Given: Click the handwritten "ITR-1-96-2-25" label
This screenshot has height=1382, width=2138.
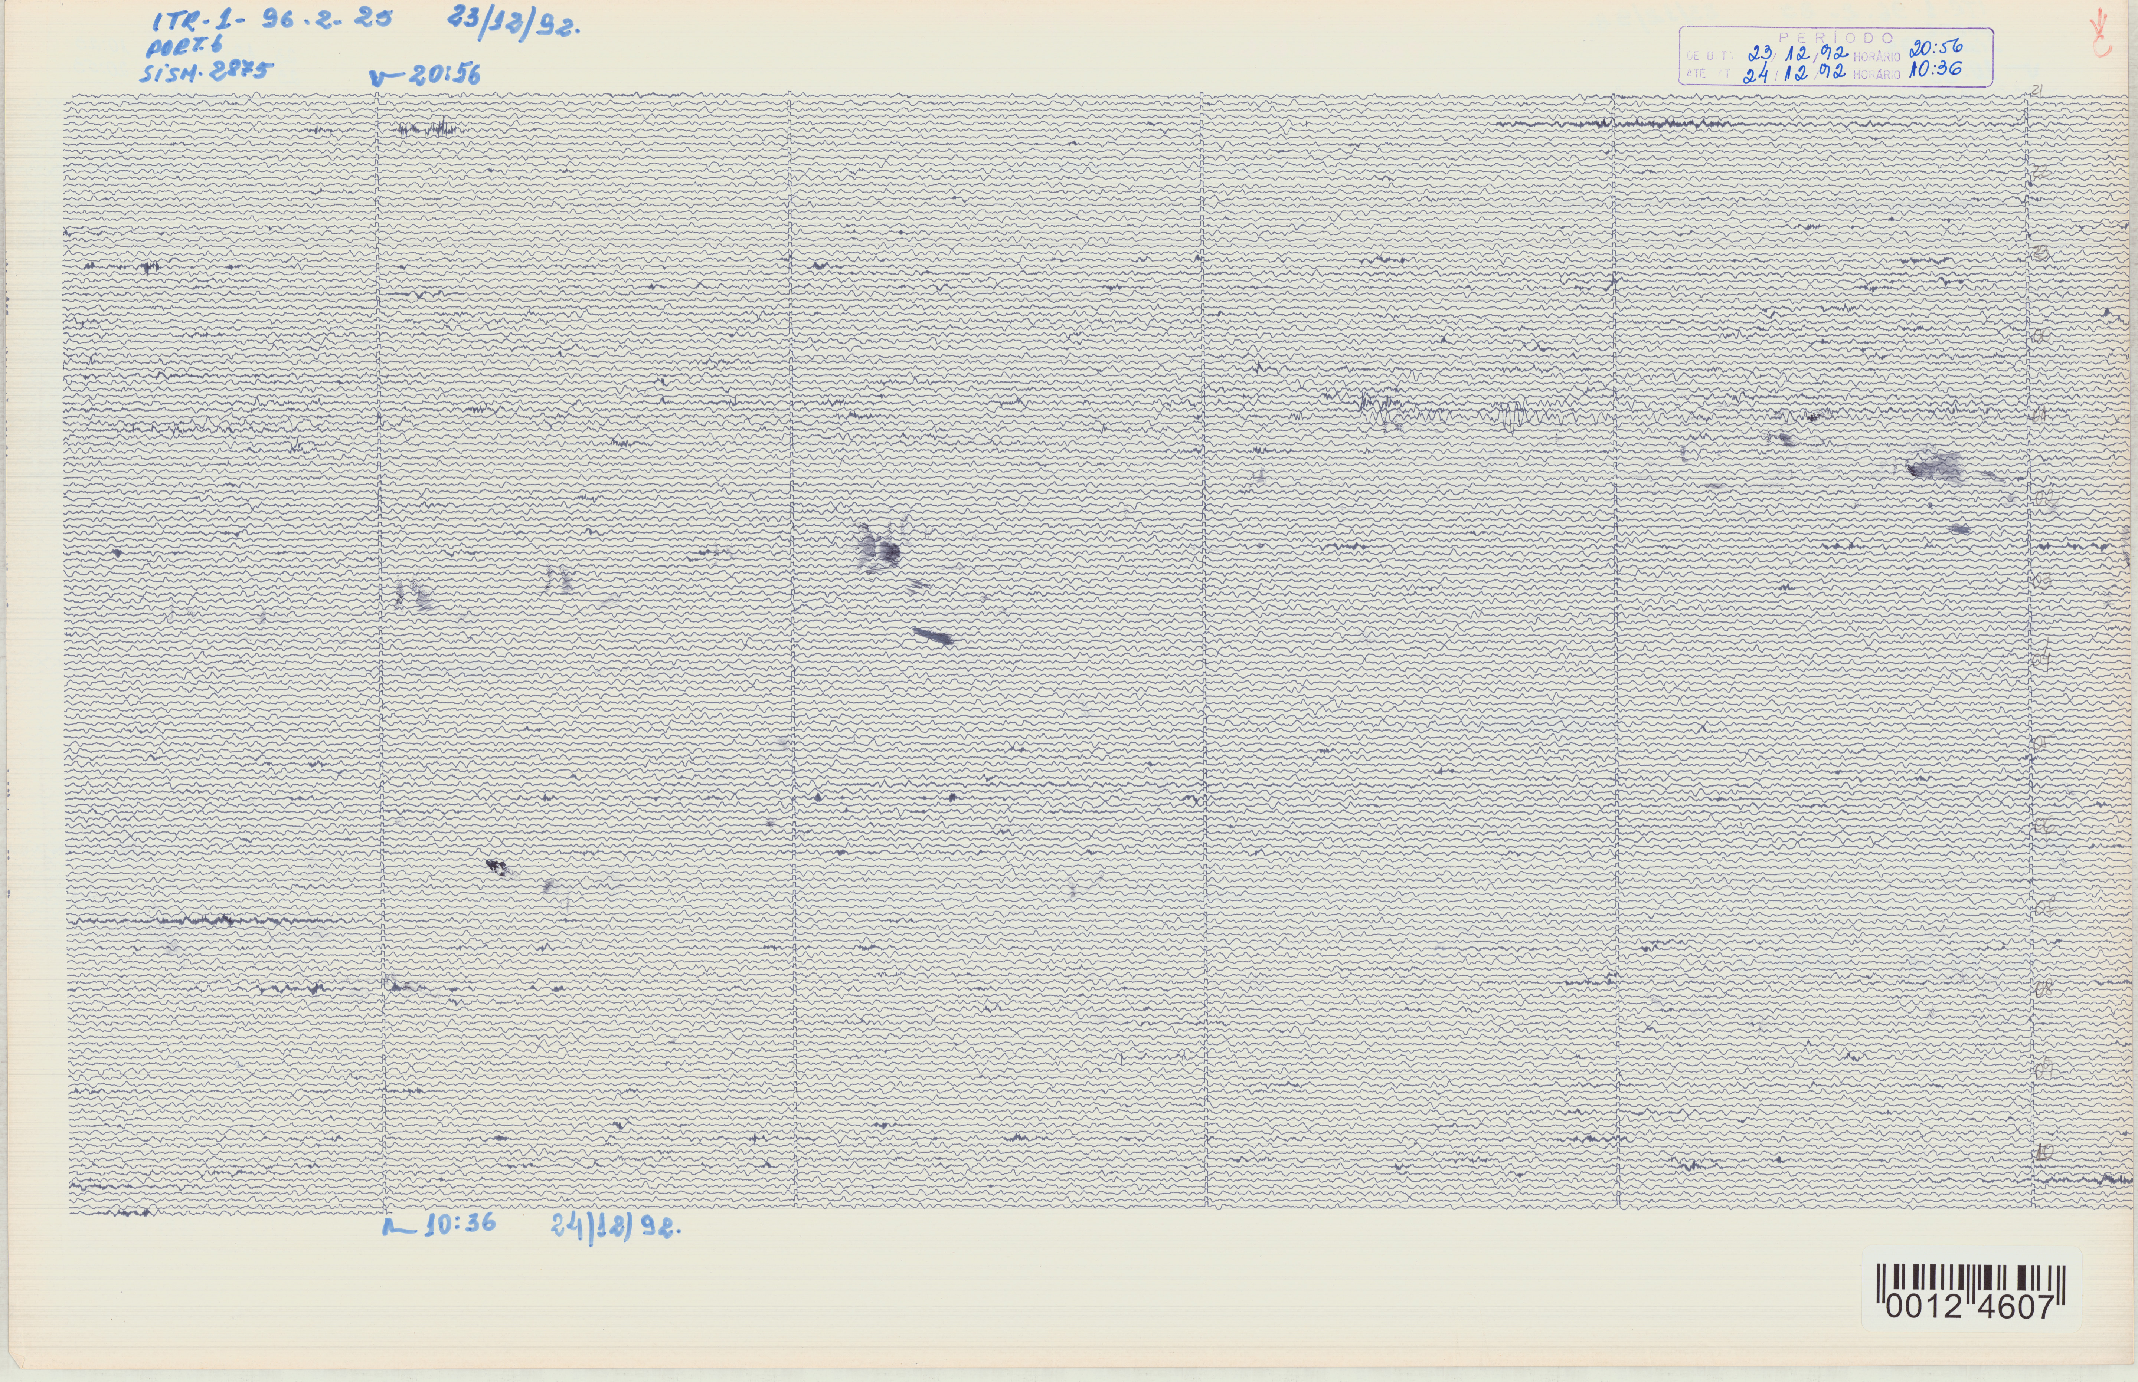Looking at the screenshot, I should click(x=272, y=19).
